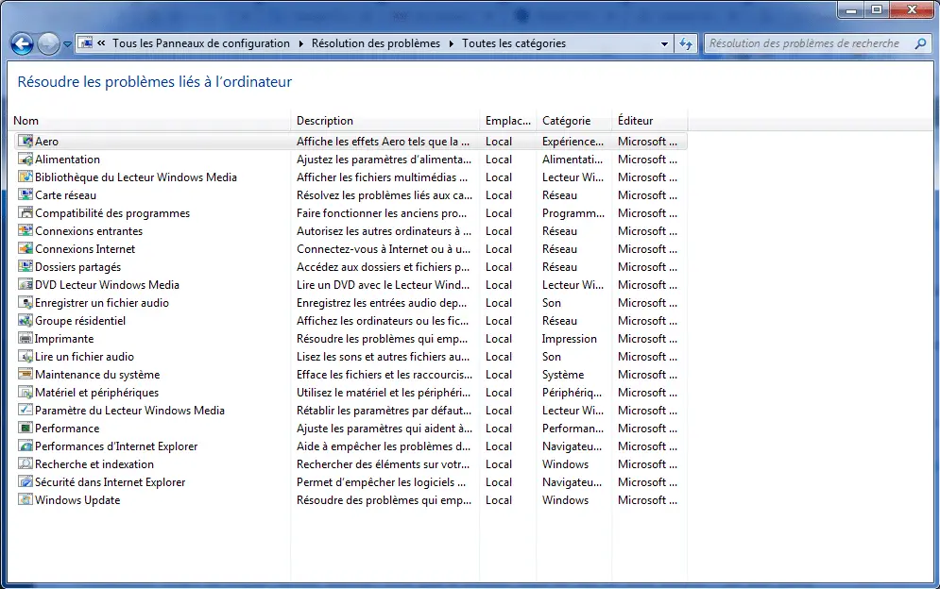The width and height of the screenshot is (940, 589).
Task: Sort by the Emplac... column header
Action: tap(508, 121)
